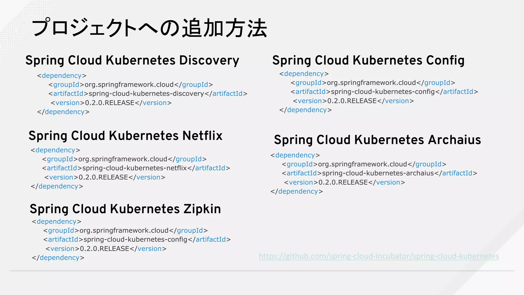Click the spring-cloud-kubernetes-discovery artifactId line
This screenshot has width=524, height=295.
pyautogui.click(x=148, y=94)
